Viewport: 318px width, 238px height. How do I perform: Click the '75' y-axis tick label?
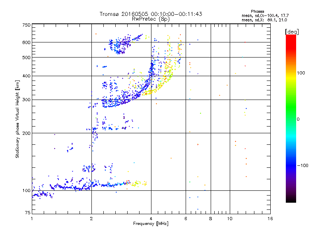(x=28, y=213)
